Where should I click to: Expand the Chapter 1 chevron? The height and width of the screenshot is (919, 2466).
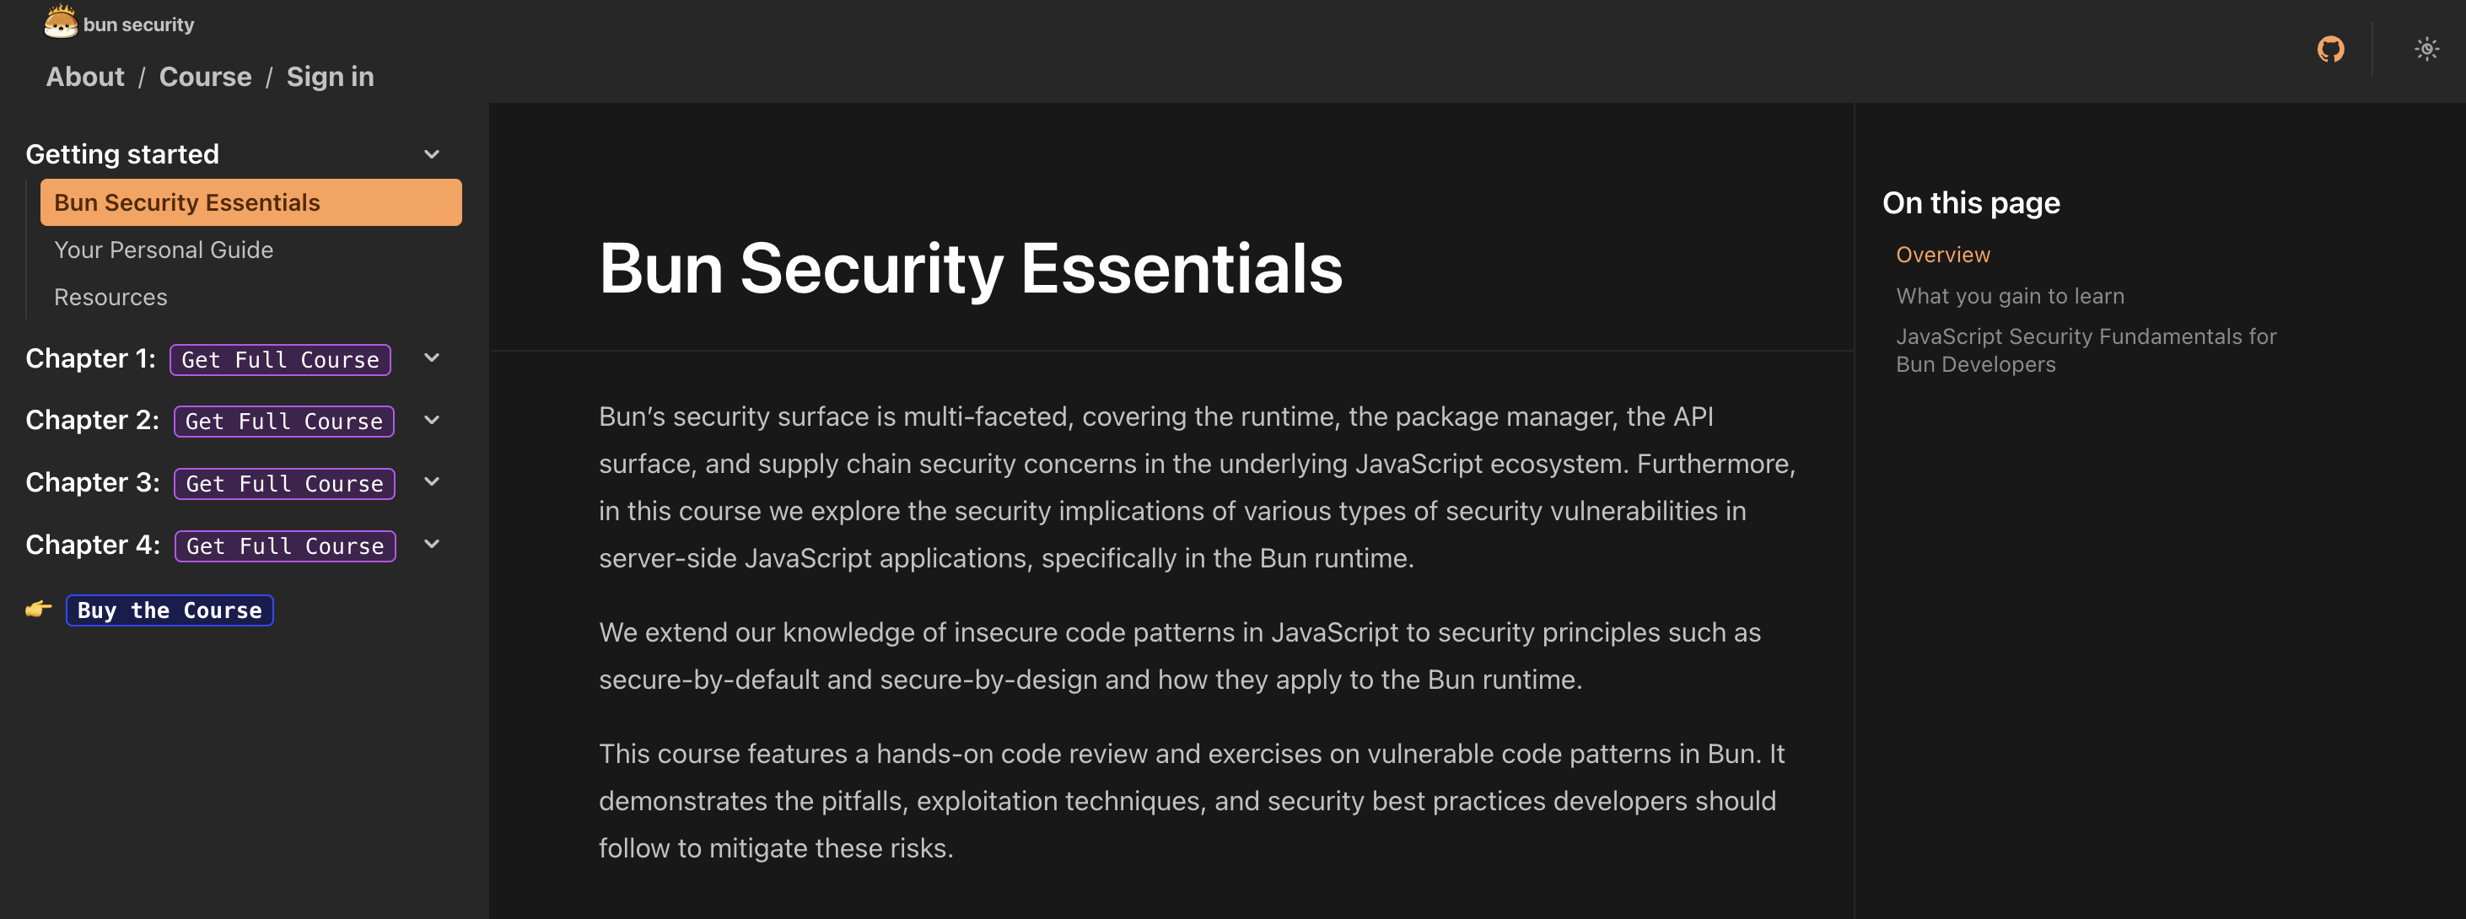tap(432, 358)
